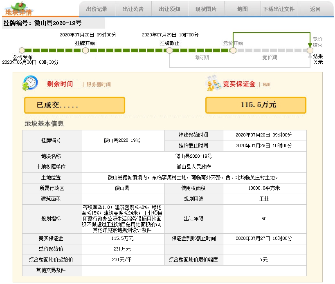
Task: Click the 已成交 status box
Action: 74,105
